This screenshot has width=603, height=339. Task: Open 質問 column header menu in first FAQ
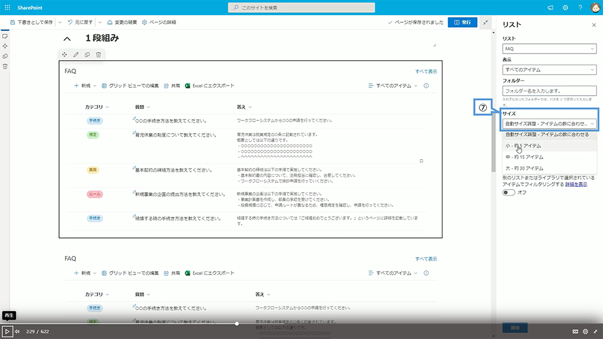142,107
